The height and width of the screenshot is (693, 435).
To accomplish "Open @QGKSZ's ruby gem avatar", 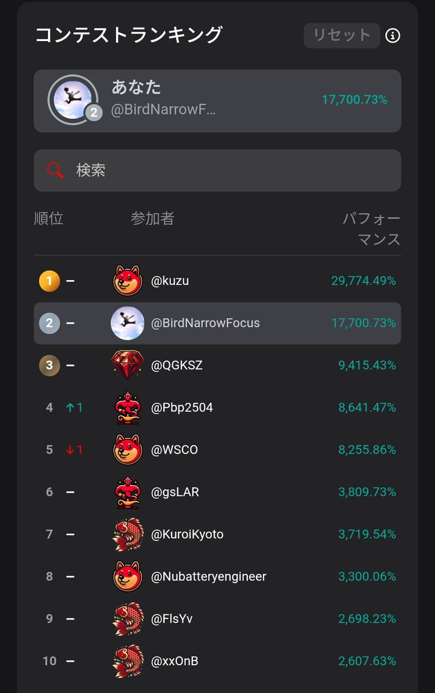I will (128, 366).
